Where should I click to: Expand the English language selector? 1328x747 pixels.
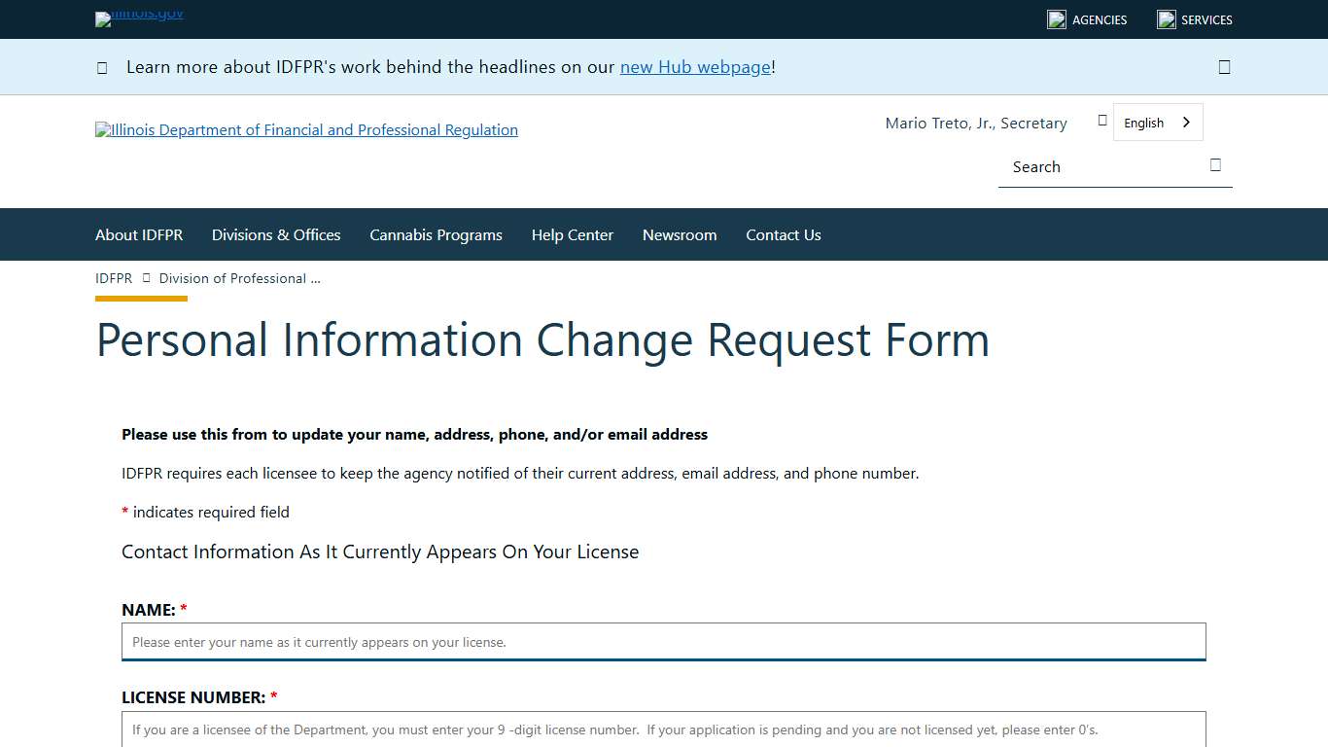click(1157, 122)
